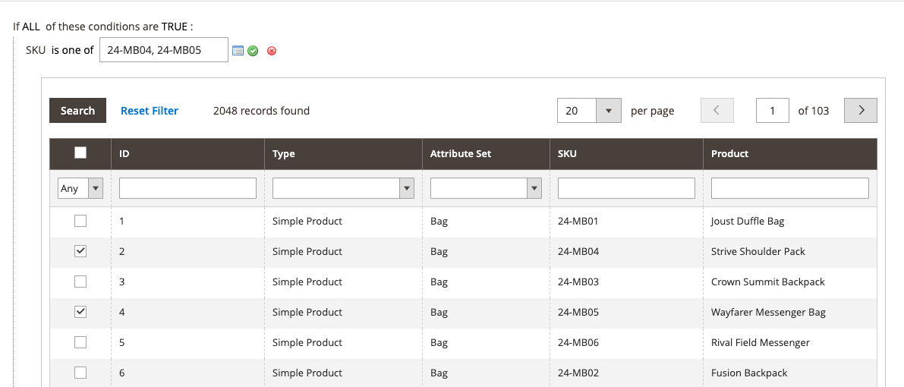Viewport: 904px width, 387px height.
Task: Click the Search button
Action: tap(78, 111)
